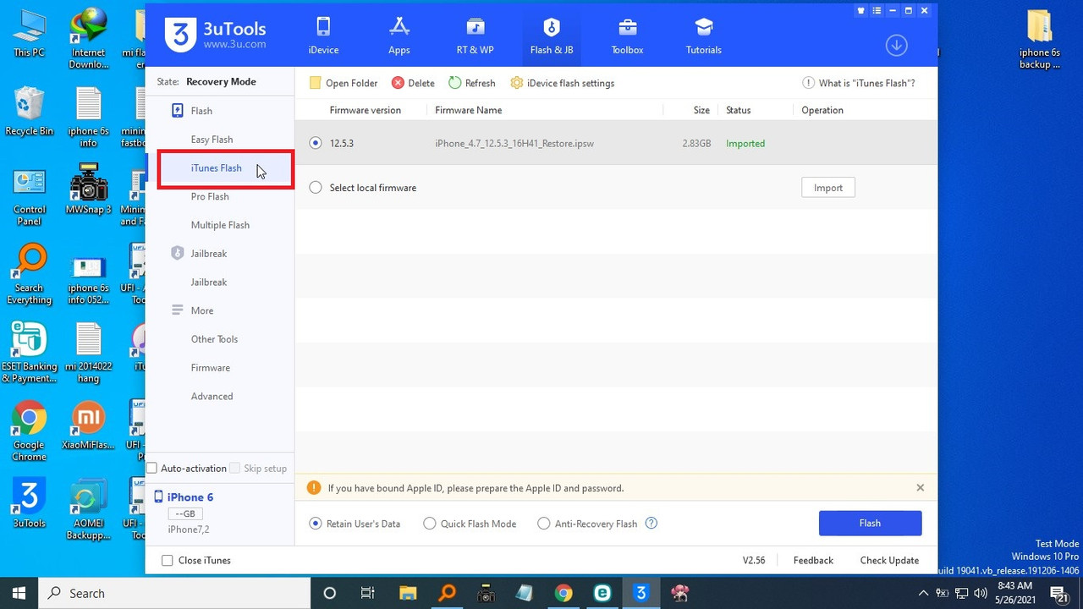Open the iDevice tab
Image resolution: width=1083 pixels, height=609 pixels.
tap(323, 36)
